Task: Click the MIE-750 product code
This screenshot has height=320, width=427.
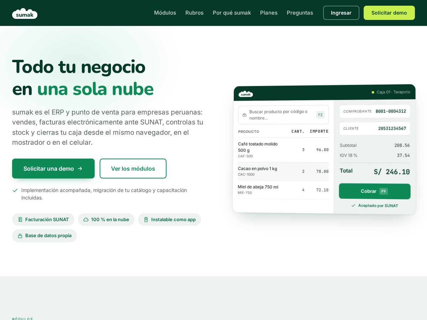Action: 245,193
